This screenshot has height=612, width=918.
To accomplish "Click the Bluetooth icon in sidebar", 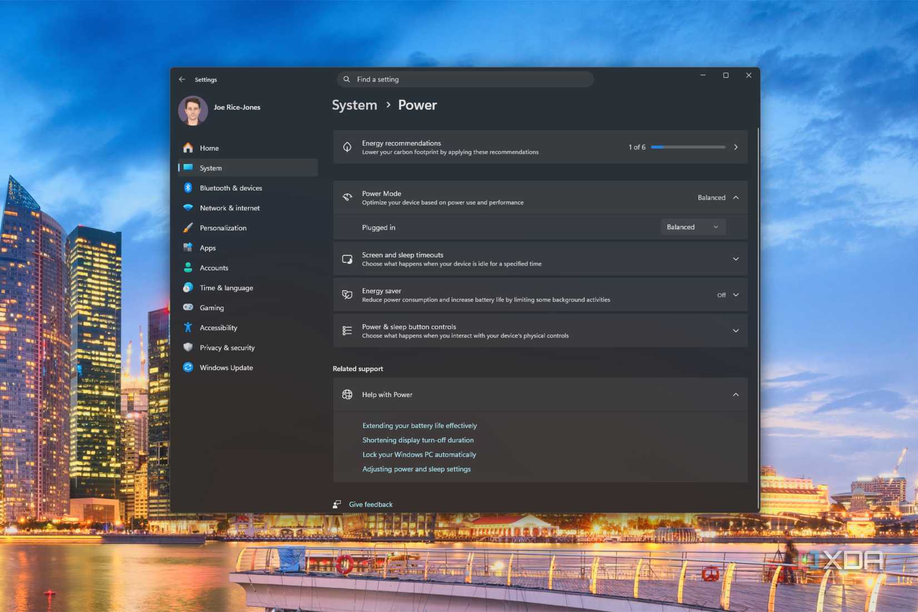I will [x=188, y=188].
